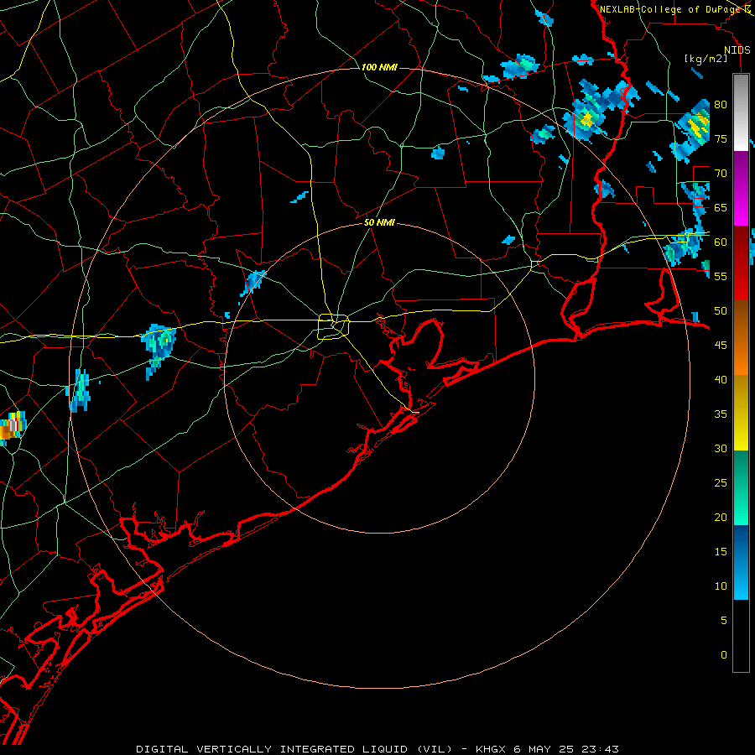The image size is (755, 755).
Task: Click the scale value 70
Action: (721, 174)
